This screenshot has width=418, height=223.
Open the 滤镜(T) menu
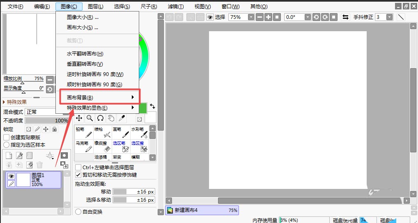click(176, 7)
